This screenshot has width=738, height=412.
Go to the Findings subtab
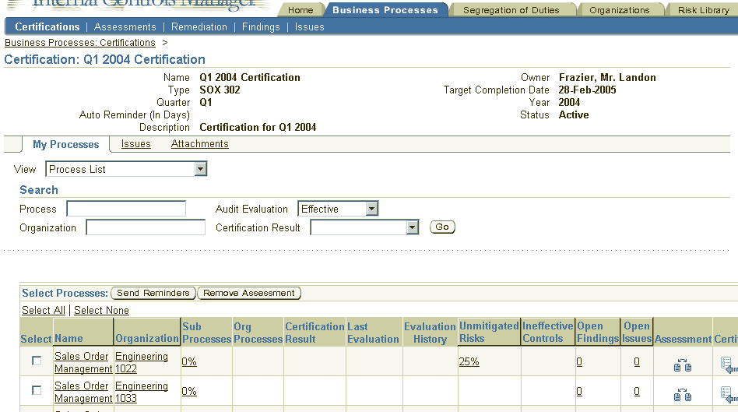[261, 26]
